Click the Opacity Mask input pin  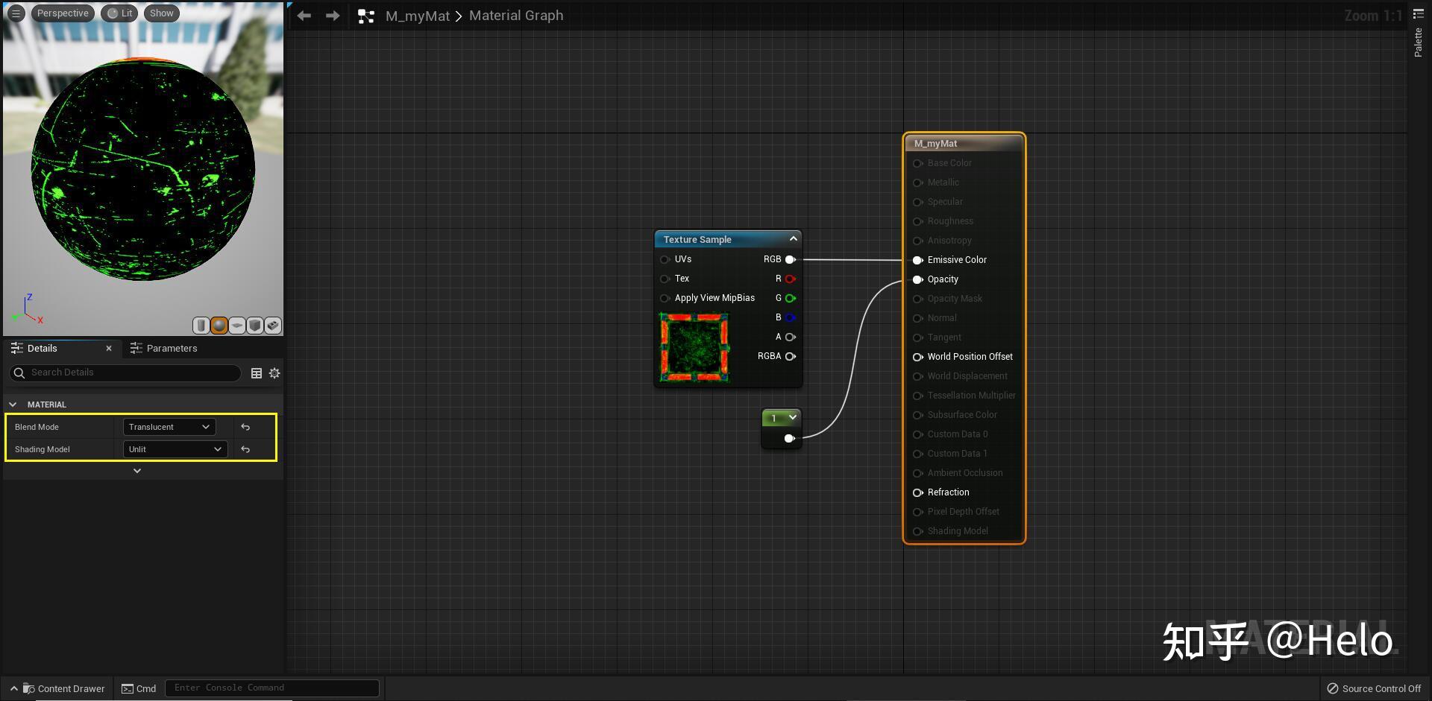click(918, 299)
